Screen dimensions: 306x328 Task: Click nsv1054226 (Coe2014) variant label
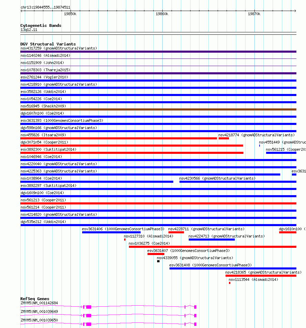[x=41, y=99]
